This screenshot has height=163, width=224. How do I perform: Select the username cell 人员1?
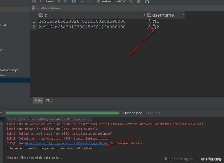pos(165,21)
